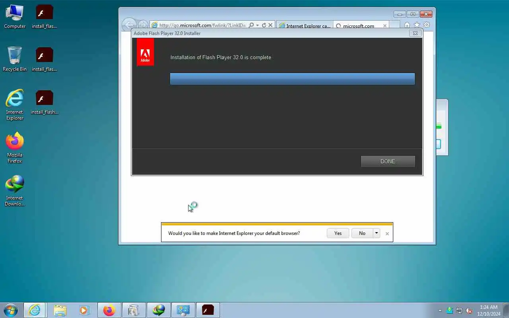
Task: Click No on default browser prompt
Action: click(x=362, y=233)
